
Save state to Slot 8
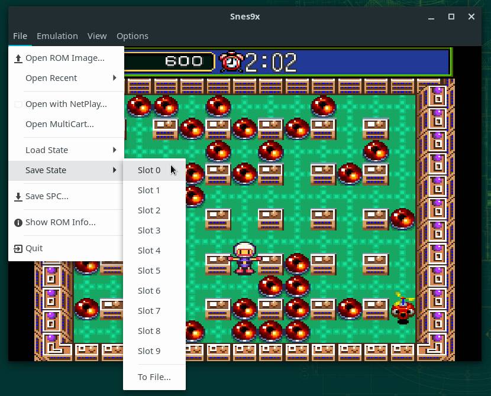coord(154,331)
